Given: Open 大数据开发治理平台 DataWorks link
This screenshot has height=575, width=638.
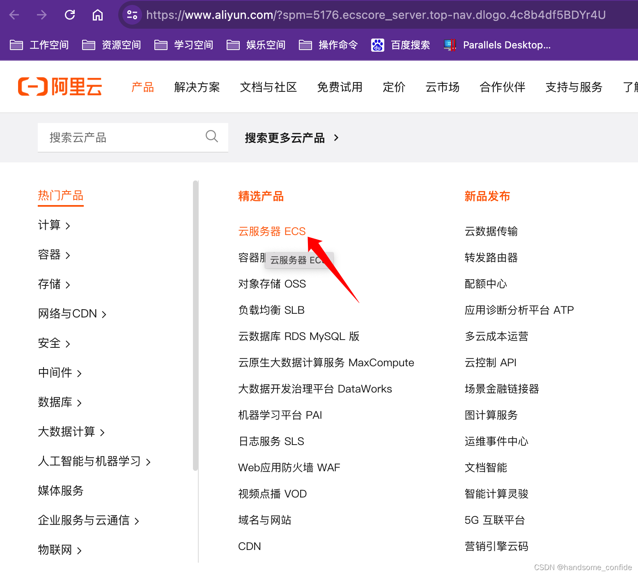Looking at the screenshot, I should point(315,389).
